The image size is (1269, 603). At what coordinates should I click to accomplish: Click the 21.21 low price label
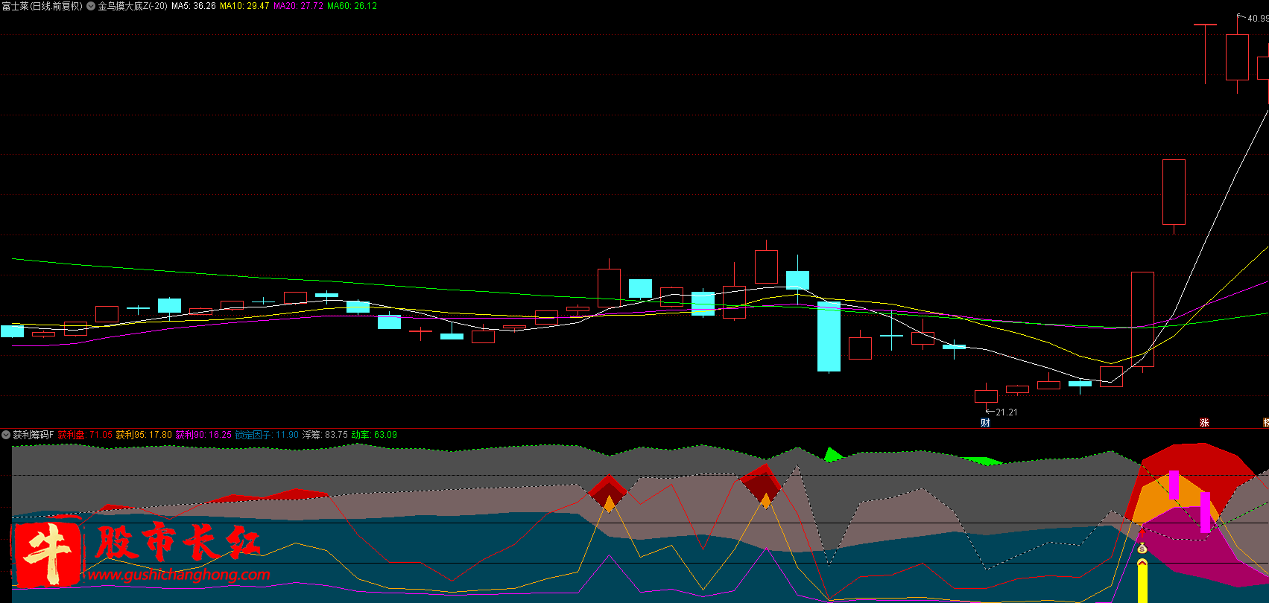[x=1006, y=412]
